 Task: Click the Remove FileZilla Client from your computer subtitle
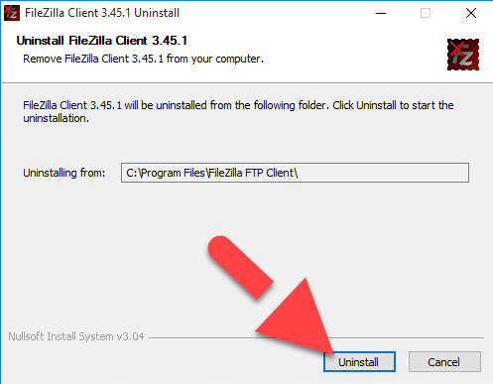[x=143, y=59]
